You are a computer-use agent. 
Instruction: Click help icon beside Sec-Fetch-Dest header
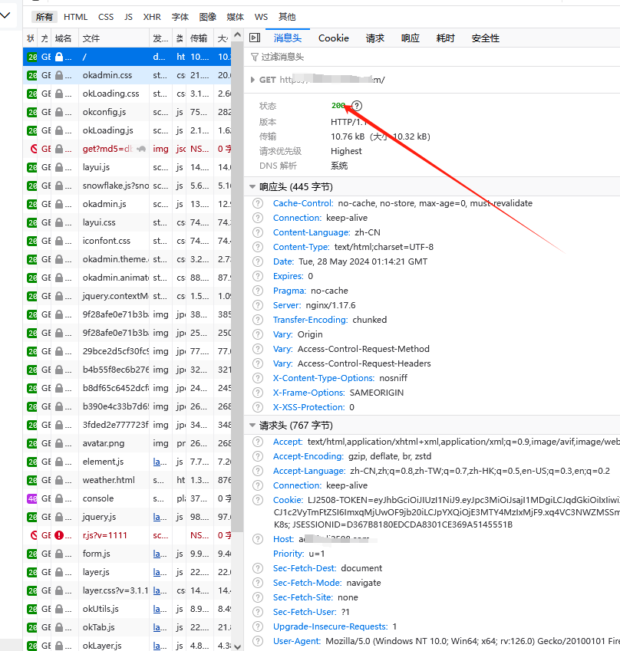(258, 568)
